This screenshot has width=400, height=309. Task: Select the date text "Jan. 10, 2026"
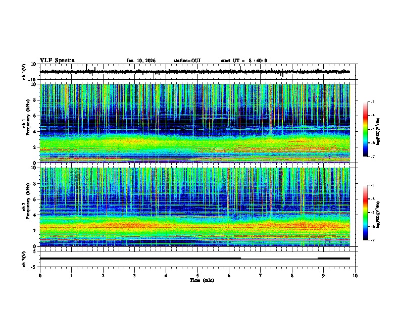pos(141,61)
